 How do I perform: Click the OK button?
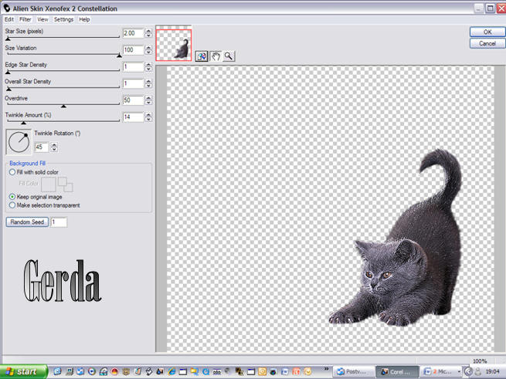(487, 32)
